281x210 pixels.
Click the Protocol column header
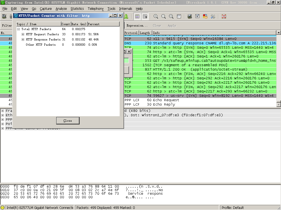pyautogui.click(x=131, y=33)
